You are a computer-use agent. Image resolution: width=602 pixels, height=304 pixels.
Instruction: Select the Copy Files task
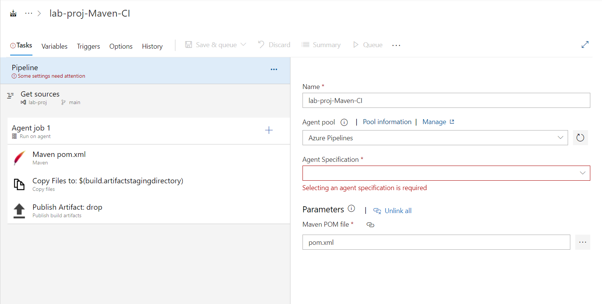[149, 184]
